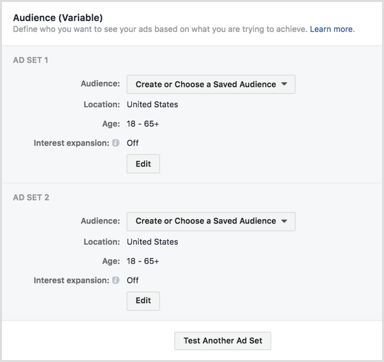Click United States location in Ad Set 2

click(152, 242)
